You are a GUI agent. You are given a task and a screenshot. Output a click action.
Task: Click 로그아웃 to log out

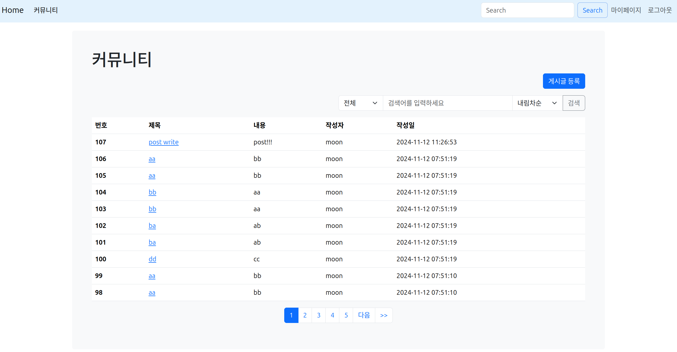pos(660,10)
